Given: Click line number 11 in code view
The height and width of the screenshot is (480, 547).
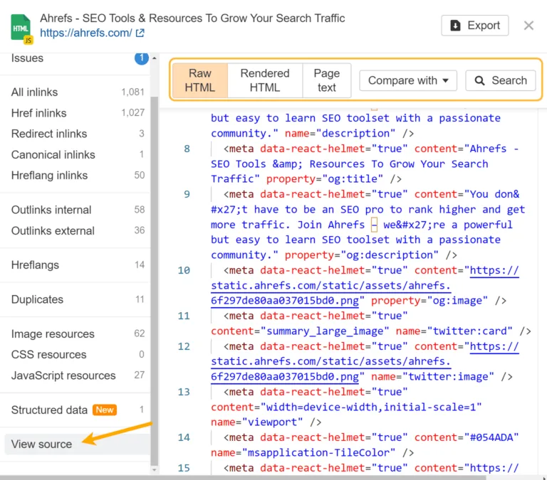Looking at the screenshot, I should tap(184, 316).
